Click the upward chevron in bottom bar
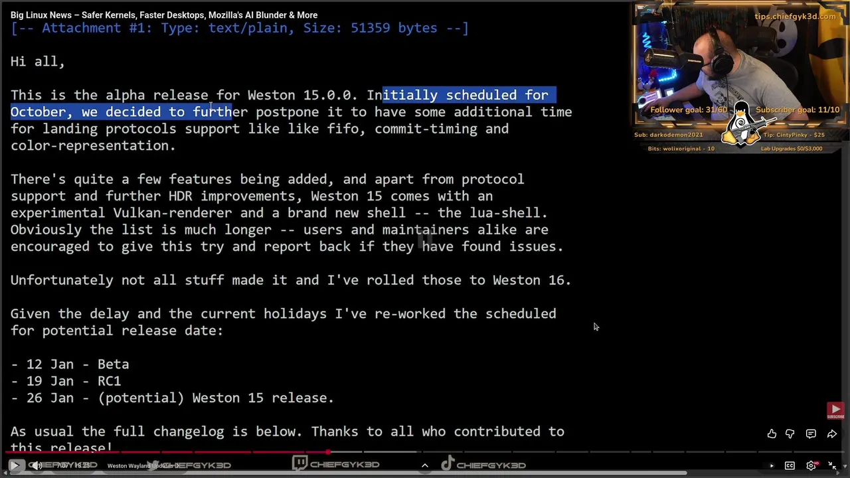Screen dimensions: 850x478 tap(425, 465)
